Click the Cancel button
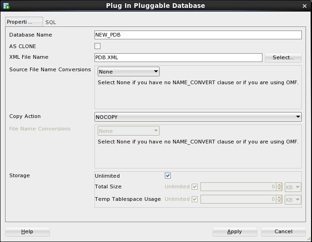Image resolution: width=312 pixels, height=242 pixels. point(283,231)
